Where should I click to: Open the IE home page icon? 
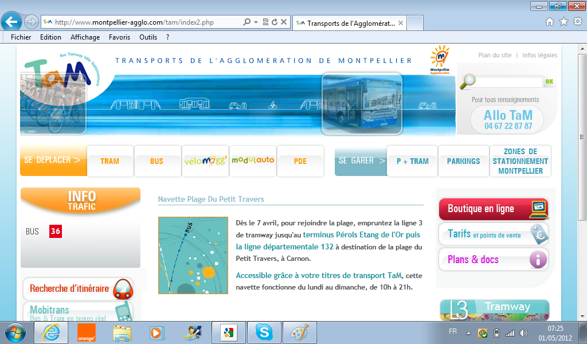pos(550,22)
